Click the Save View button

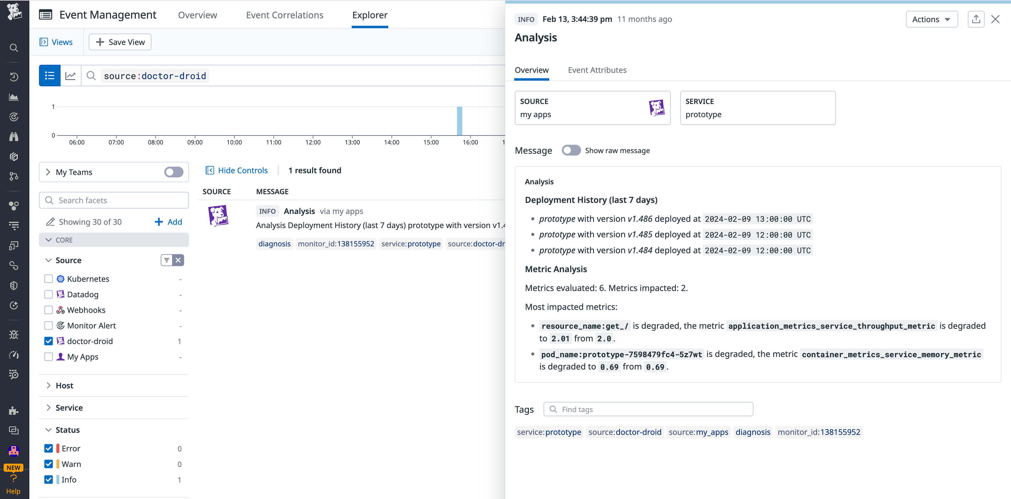120,42
